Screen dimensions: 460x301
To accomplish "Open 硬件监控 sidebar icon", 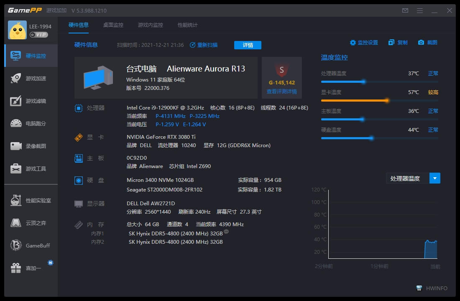I will 15,56.
